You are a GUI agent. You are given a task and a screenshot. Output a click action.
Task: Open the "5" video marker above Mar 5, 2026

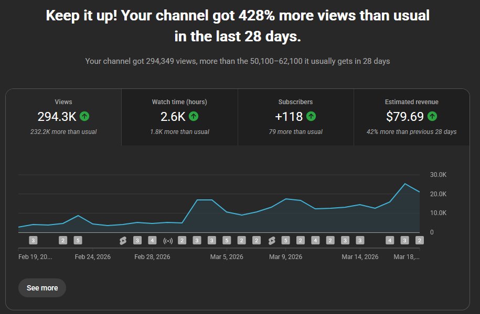227,240
